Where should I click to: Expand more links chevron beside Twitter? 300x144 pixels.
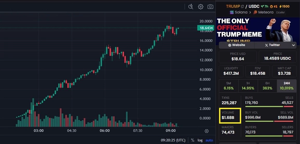[294, 45]
